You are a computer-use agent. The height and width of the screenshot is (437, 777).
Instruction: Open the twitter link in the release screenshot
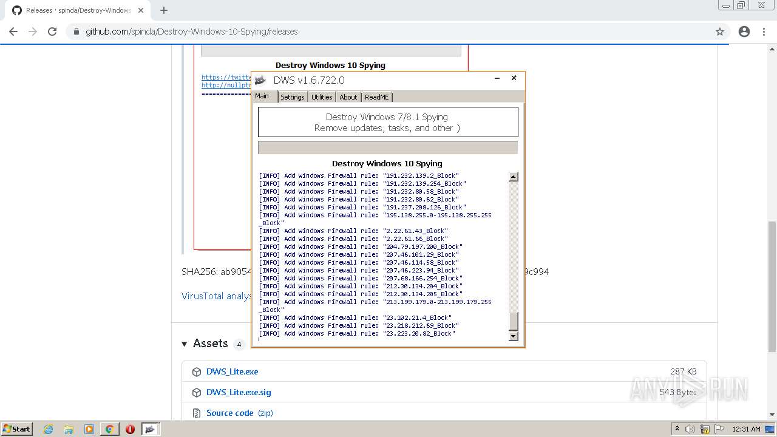point(226,77)
